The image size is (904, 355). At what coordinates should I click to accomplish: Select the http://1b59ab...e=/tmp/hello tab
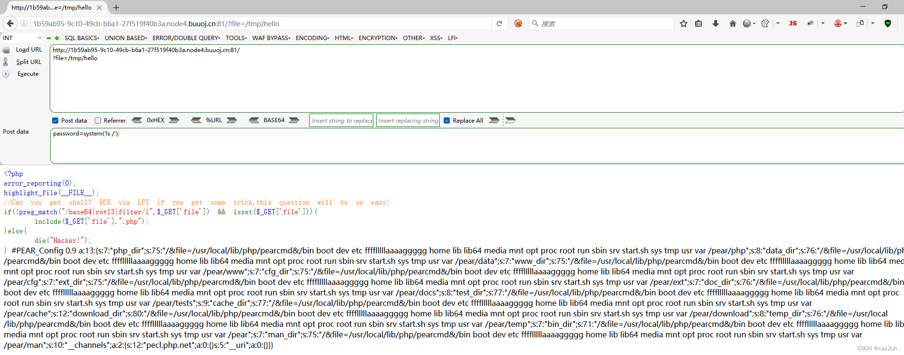click(52, 8)
